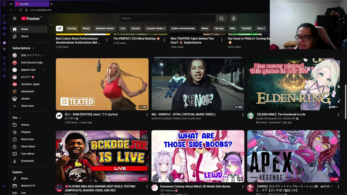
Task: Click the browser reload button
Action: [x=20, y=10]
